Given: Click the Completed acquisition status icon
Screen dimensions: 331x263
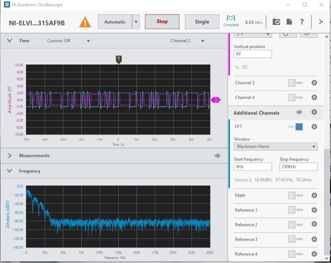Looking at the screenshot, I should coord(231,21).
